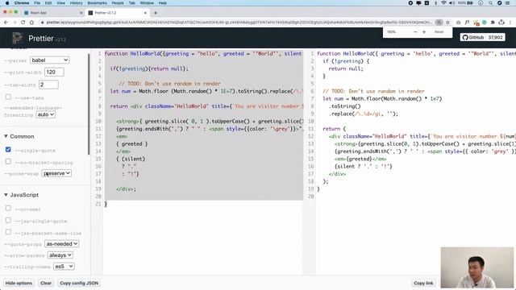
Task: Click the Bluetooth icon in the menu bar
Action: (x=435, y=3)
